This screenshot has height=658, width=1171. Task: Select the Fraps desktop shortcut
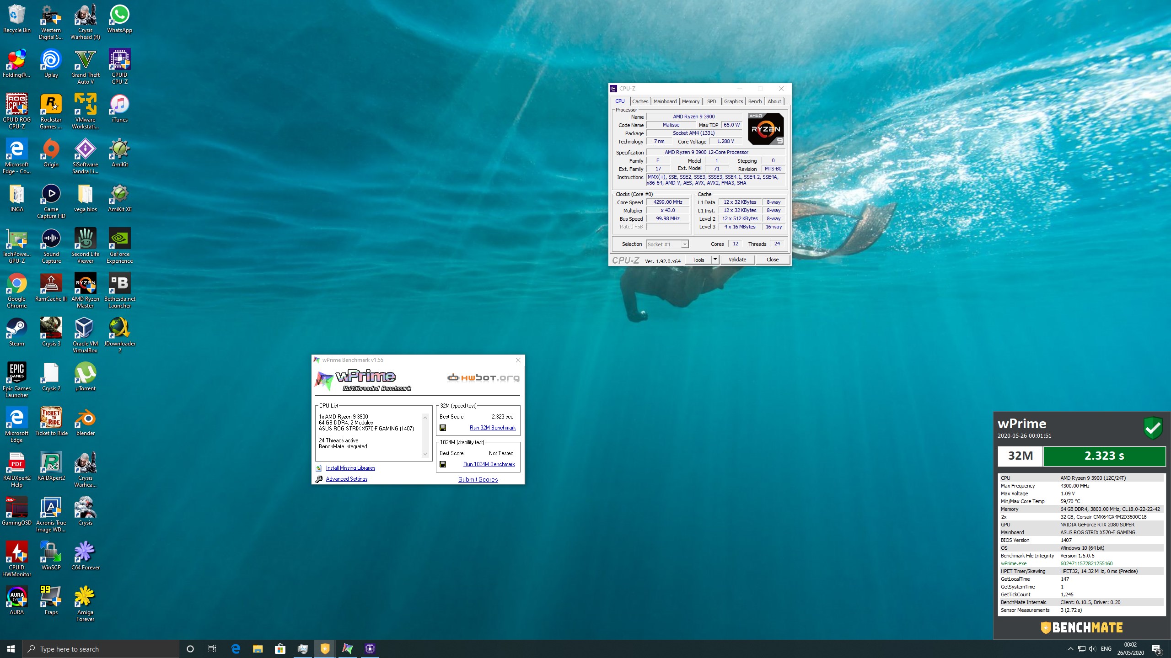point(51,601)
